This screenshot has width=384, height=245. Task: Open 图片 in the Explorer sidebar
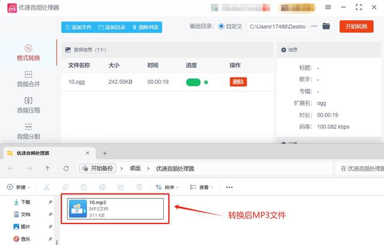22,226
